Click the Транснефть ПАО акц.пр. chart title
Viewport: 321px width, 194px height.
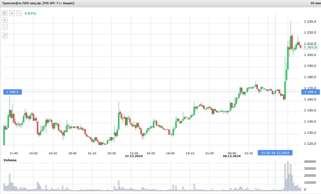coord(38,3)
